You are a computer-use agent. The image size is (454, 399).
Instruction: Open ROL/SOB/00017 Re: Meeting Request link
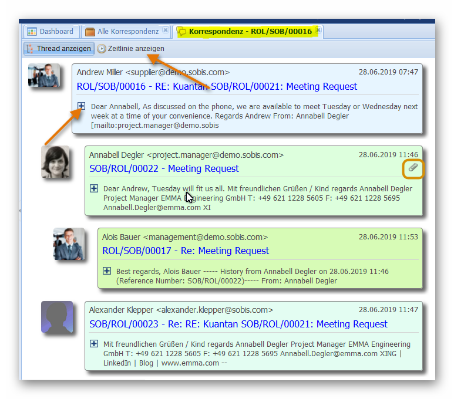point(185,251)
